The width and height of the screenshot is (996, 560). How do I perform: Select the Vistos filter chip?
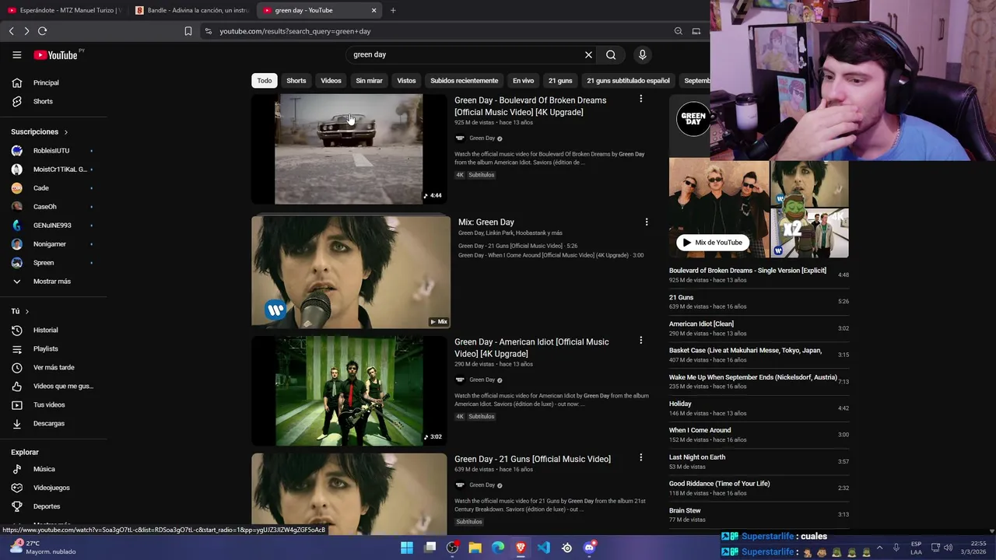pyautogui.click(x=406, y=80)
